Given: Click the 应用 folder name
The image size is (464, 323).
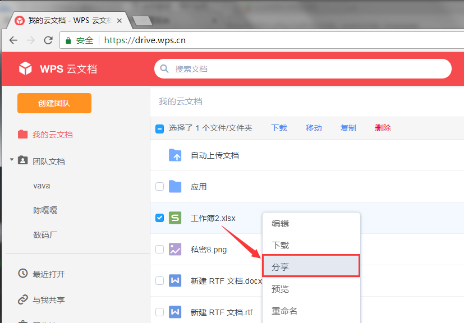Looking at the screenshot, I should tap(199, 187).
